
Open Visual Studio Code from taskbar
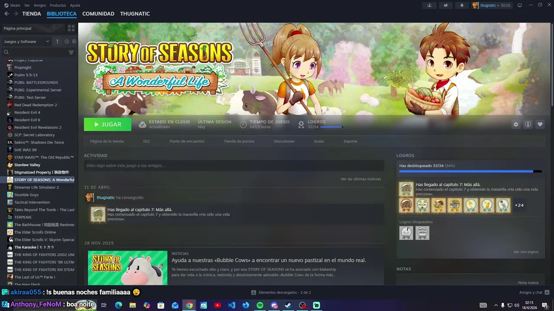tap(232, 305)
